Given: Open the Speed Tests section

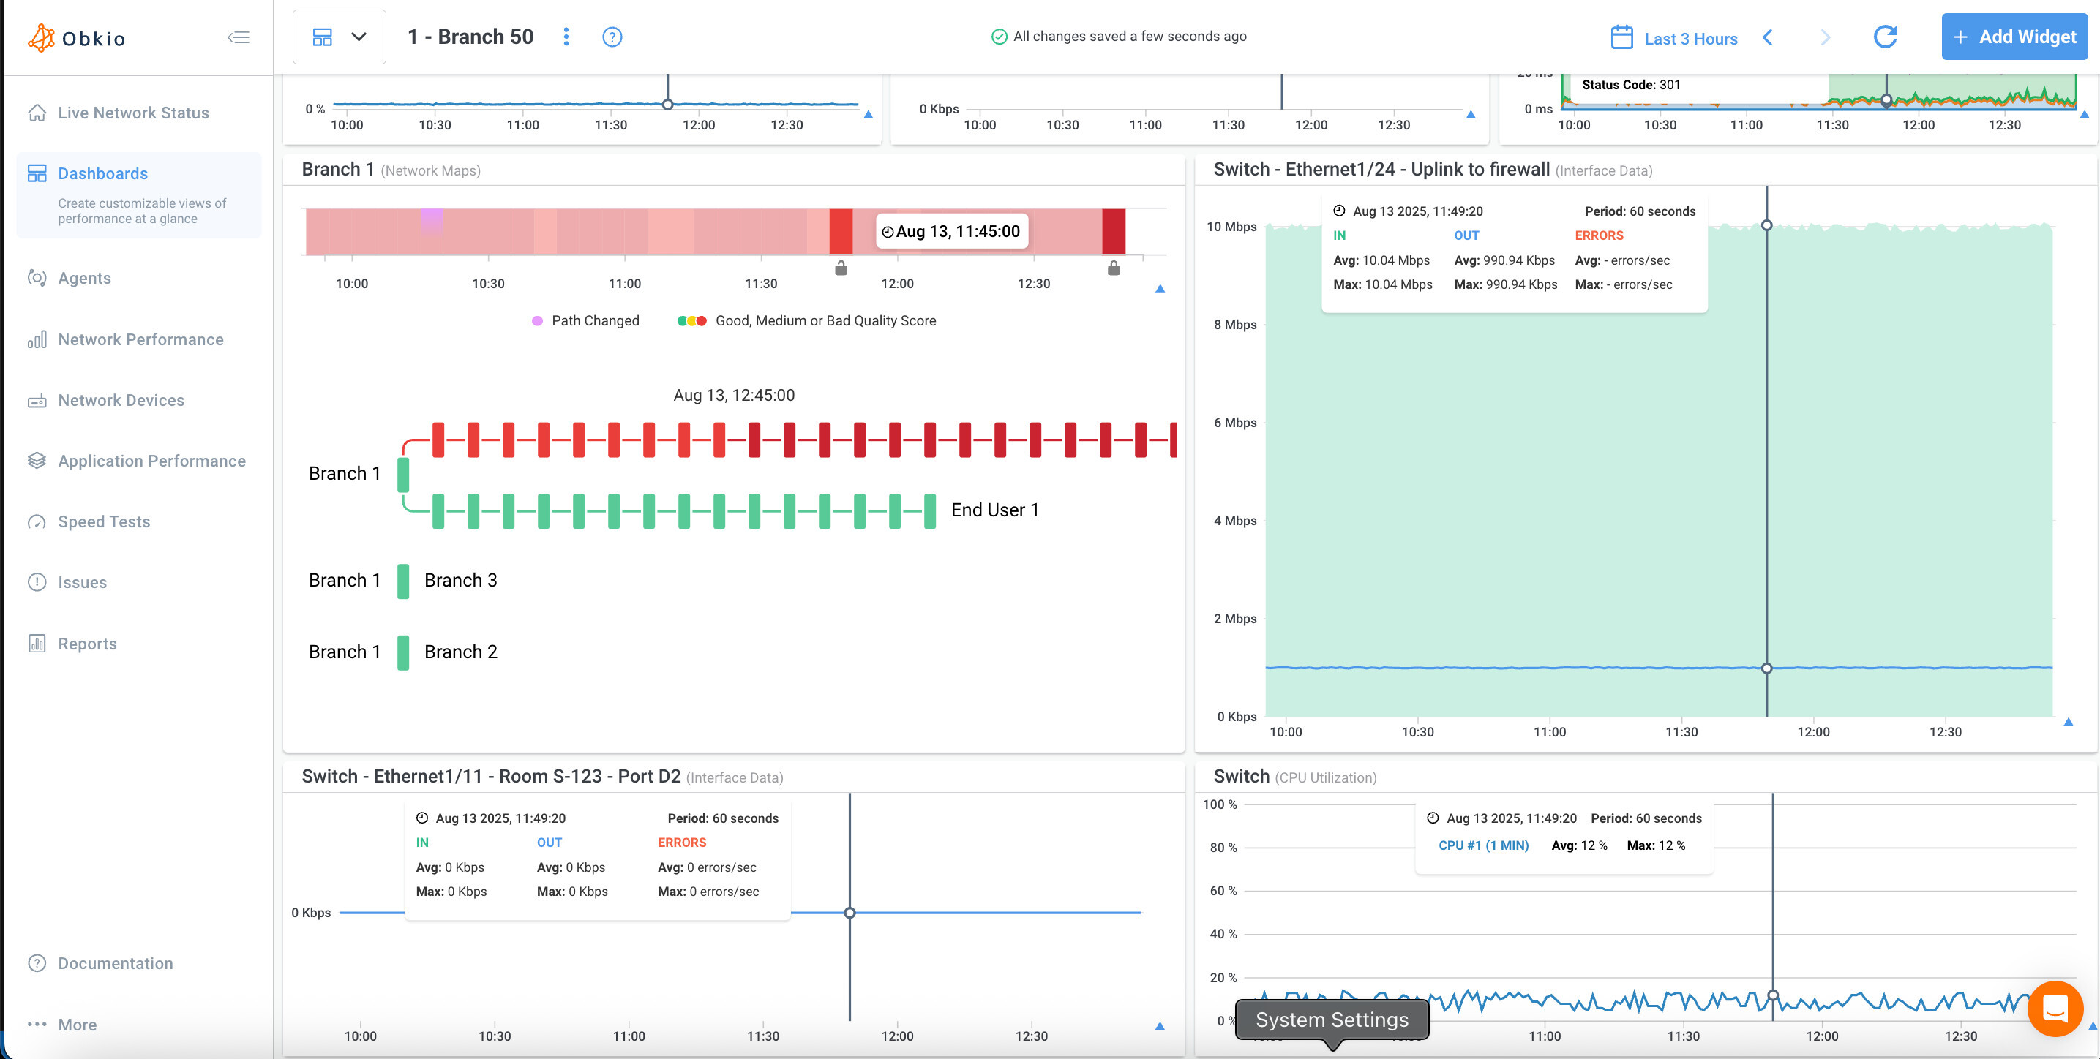Looking at the screenshot, I should pos(103,521).
